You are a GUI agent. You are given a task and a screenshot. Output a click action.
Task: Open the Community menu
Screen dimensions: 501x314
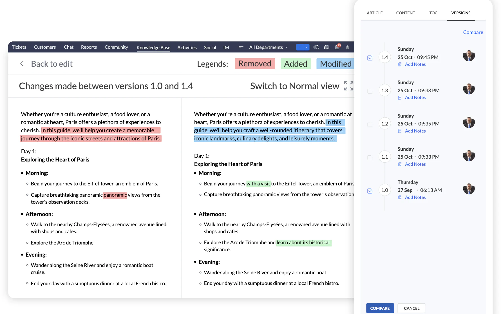click(x=116, y=47)
